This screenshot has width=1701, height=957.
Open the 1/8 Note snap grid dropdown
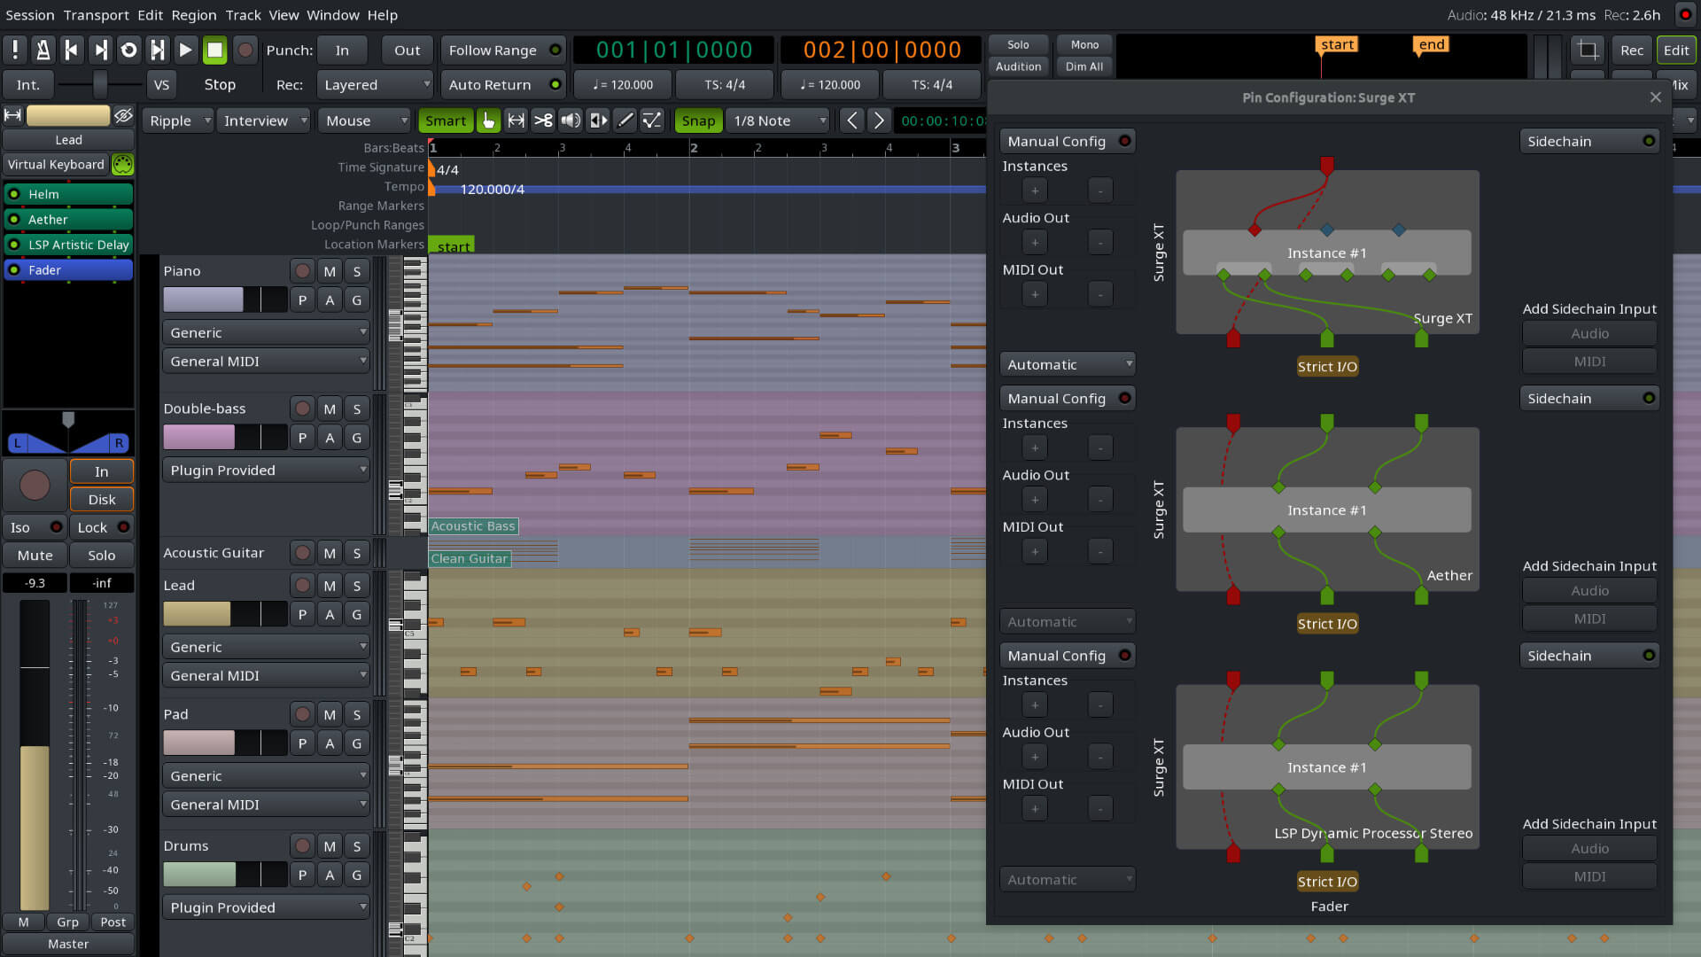[x=777, y=121]
